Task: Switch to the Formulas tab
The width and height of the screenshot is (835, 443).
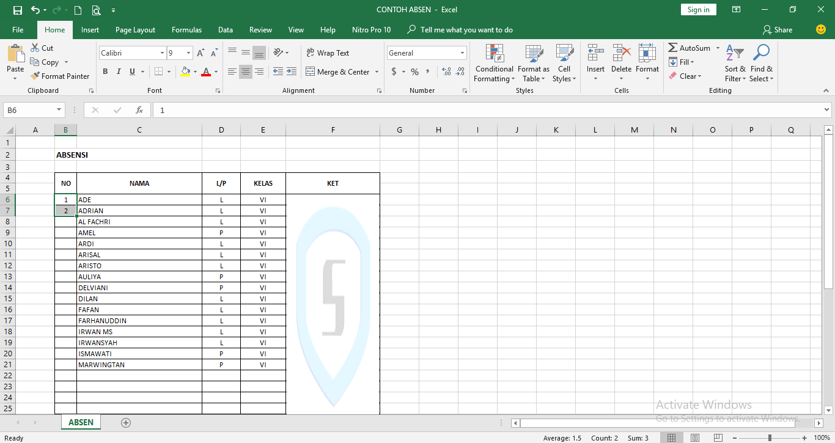Action: pos(186,29)
